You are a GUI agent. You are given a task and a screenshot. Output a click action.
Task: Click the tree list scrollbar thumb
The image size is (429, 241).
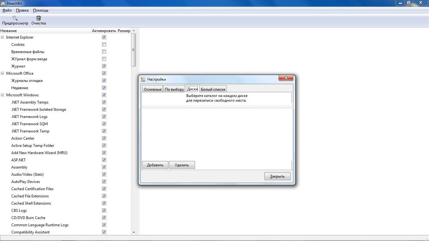tap(134, 50)
